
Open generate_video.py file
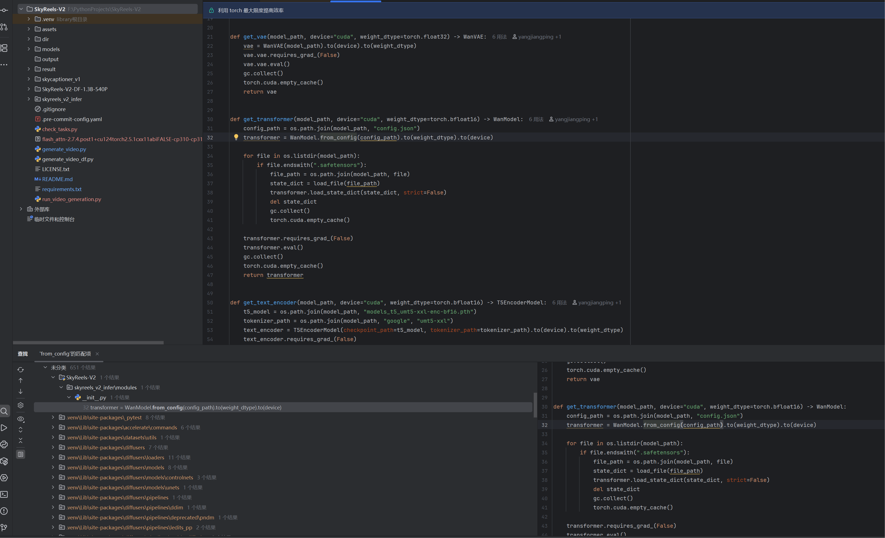[x=64, y=149]
